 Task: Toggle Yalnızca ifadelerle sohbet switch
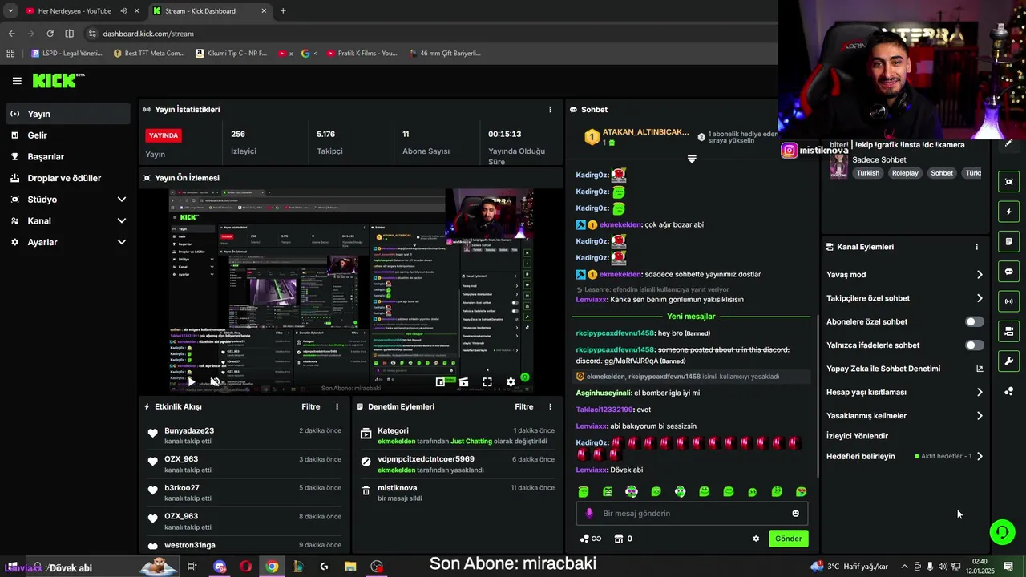974,345
